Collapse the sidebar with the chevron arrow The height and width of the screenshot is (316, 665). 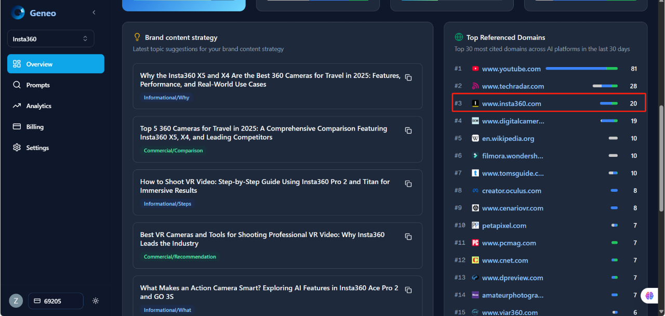coord(94,12)
